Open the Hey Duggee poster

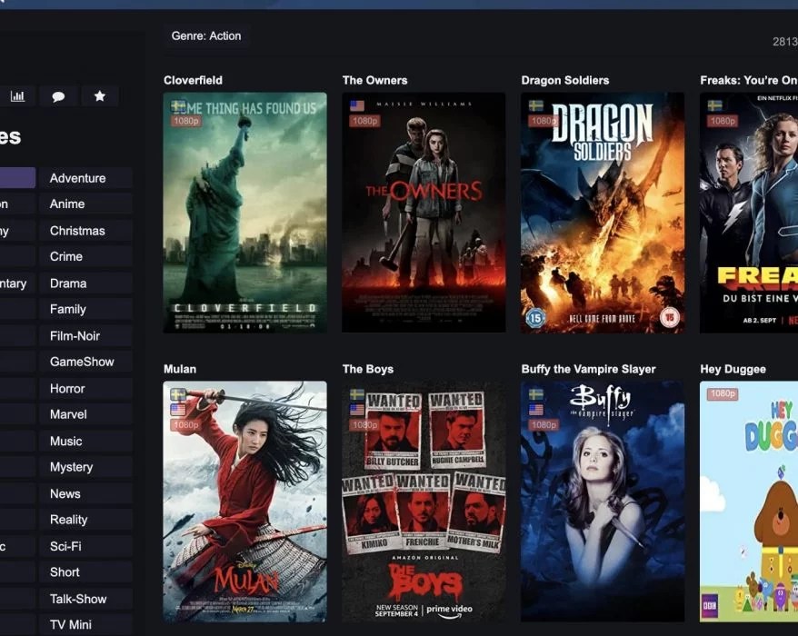(749, 502)
